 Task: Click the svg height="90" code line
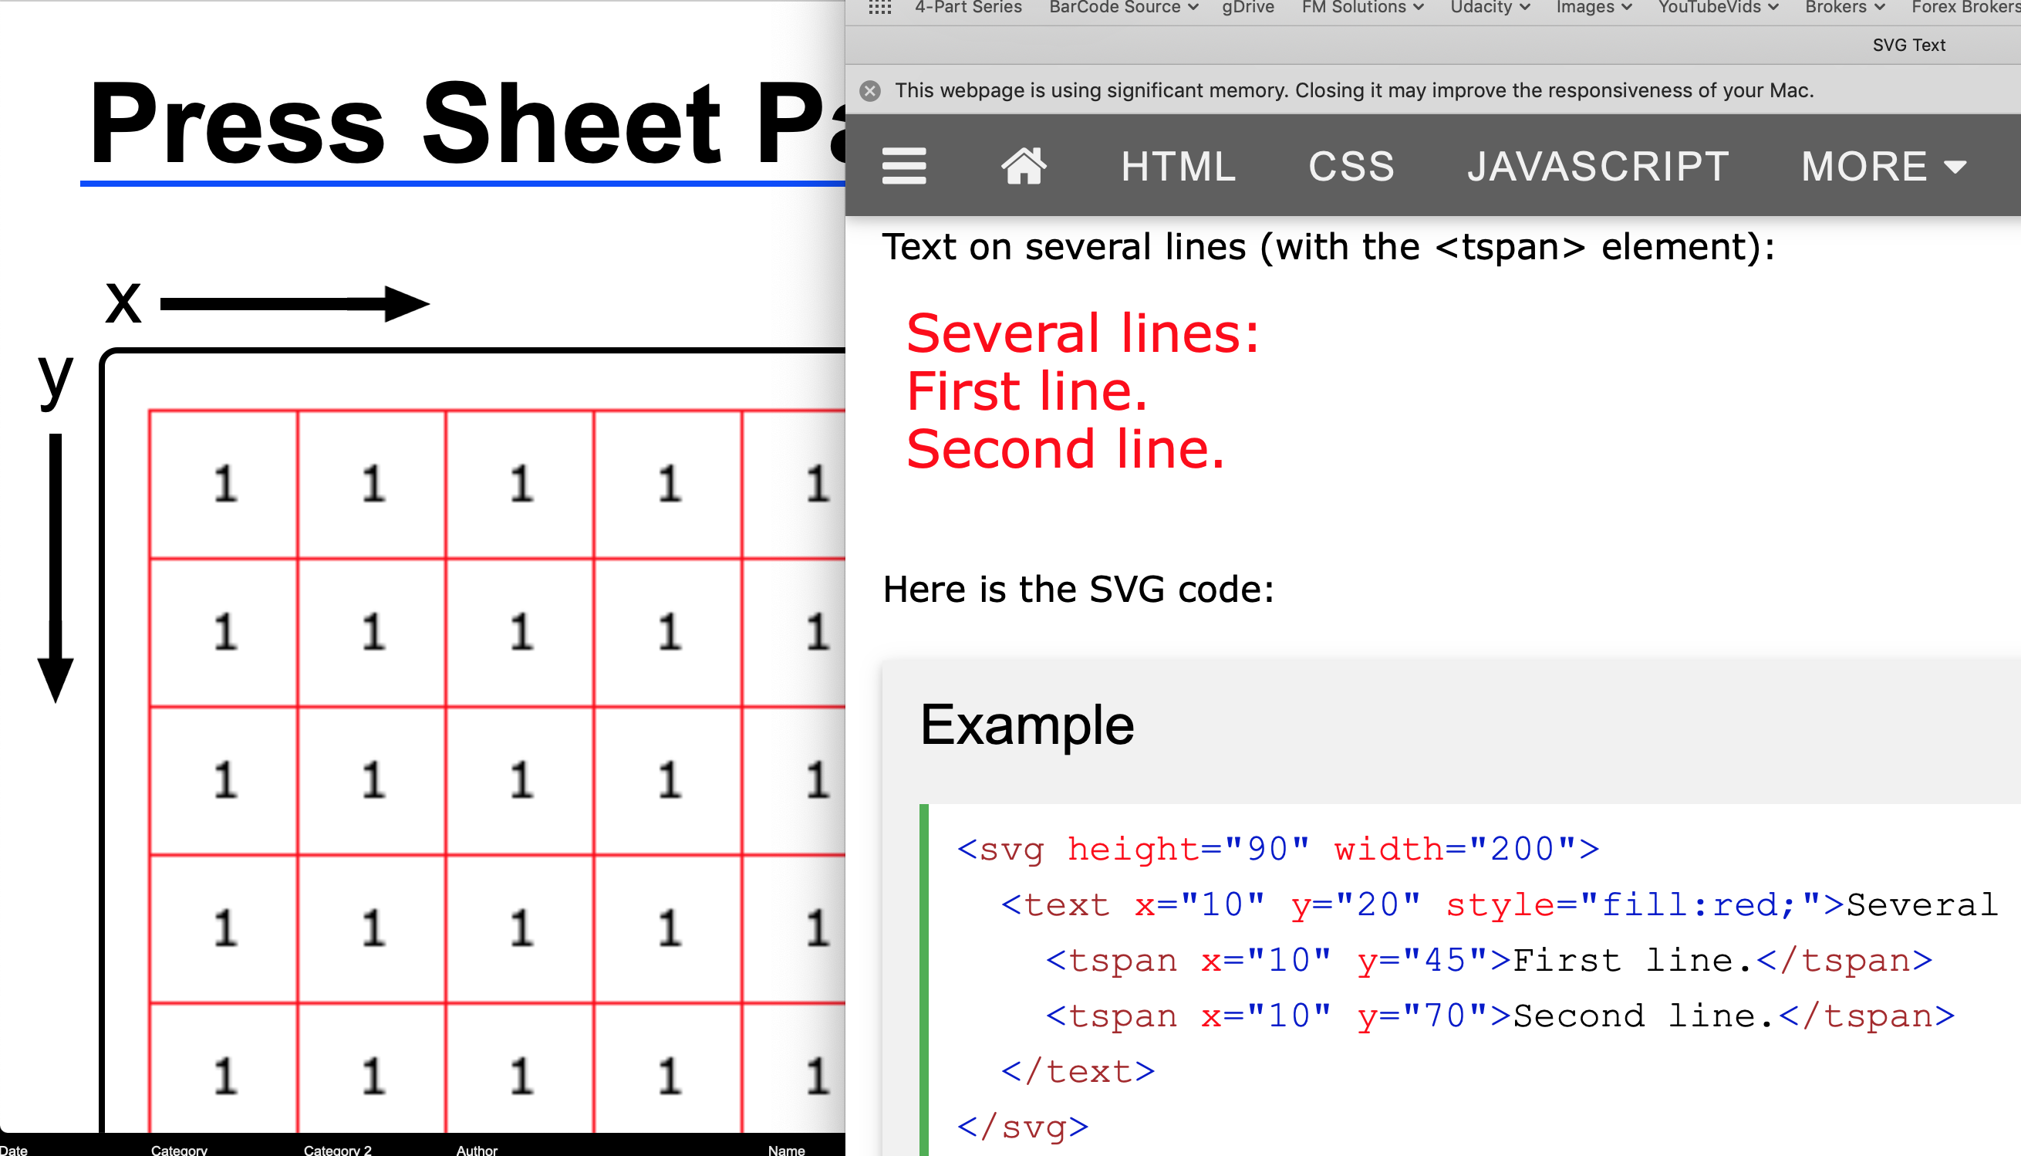coord(1278,850)
